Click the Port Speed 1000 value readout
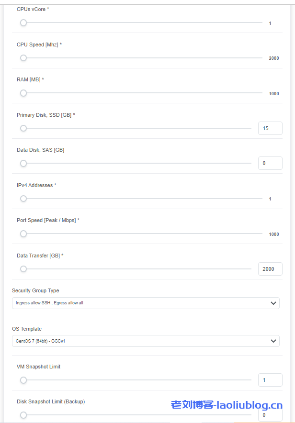The width and height of the screenshot is (295, 423). [273, 234]
